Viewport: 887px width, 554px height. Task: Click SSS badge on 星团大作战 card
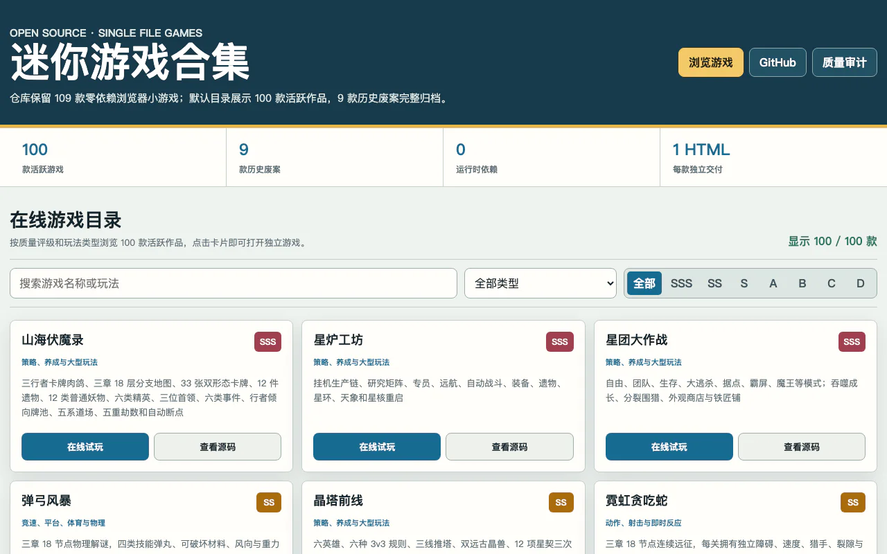tap(852, 341)
